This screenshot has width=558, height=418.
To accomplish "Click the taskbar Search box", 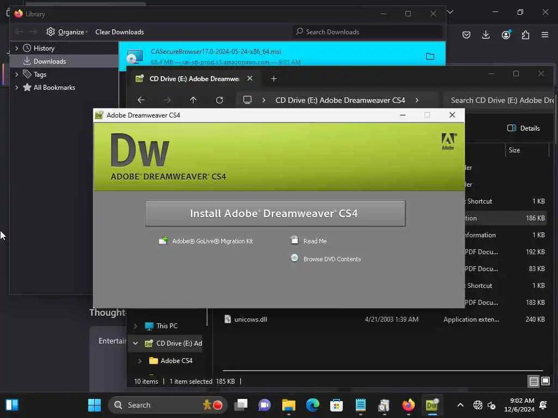I will tap(167, 405).
